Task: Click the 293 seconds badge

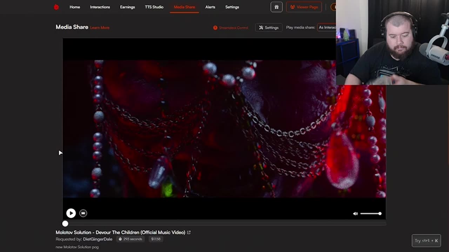Action: [130, 239]
